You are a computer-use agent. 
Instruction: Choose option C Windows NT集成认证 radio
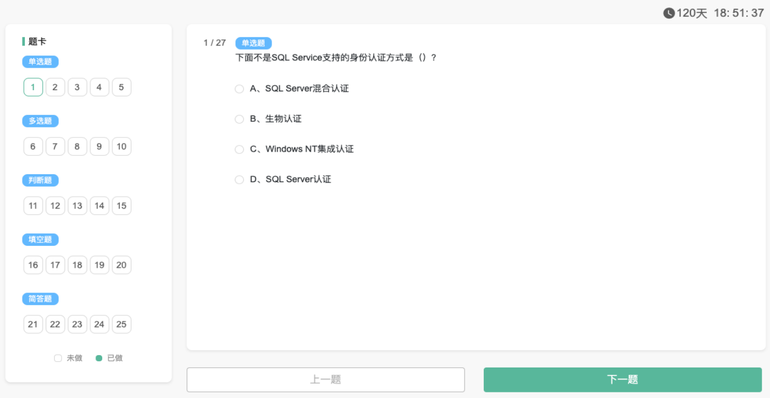239,149
